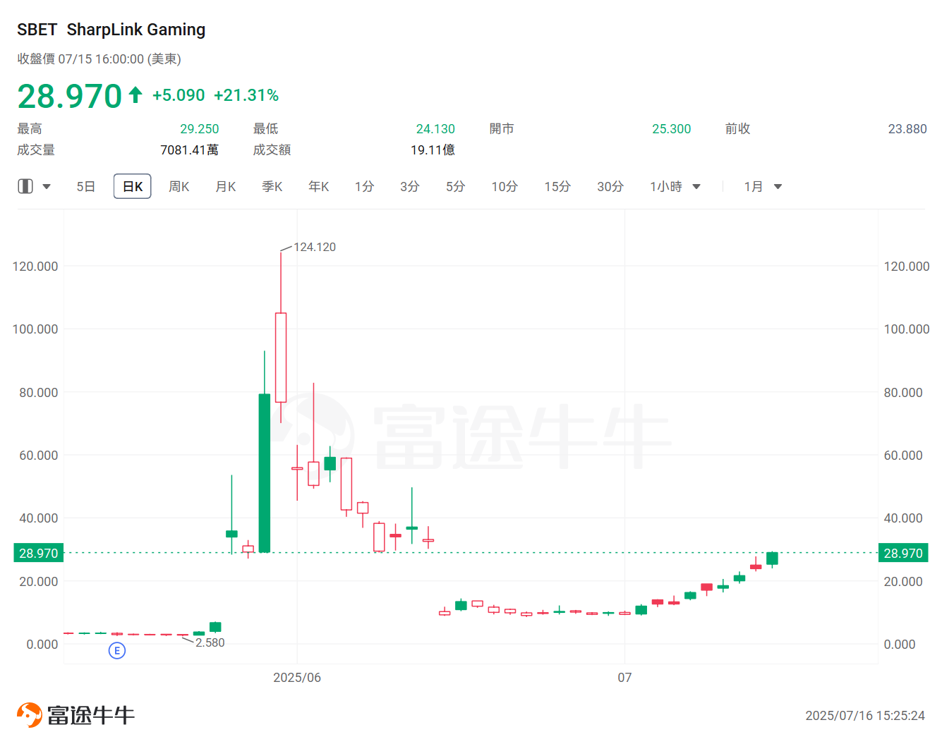Screen dimensions: 942x744
Task: Click the 28.970 price tag on right axis
Action: point(902,553)
